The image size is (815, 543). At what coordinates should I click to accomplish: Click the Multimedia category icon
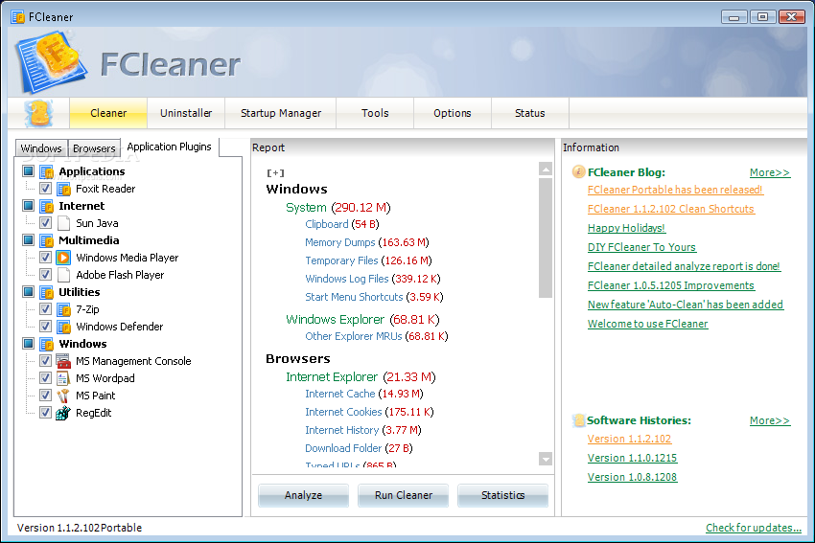47,240
